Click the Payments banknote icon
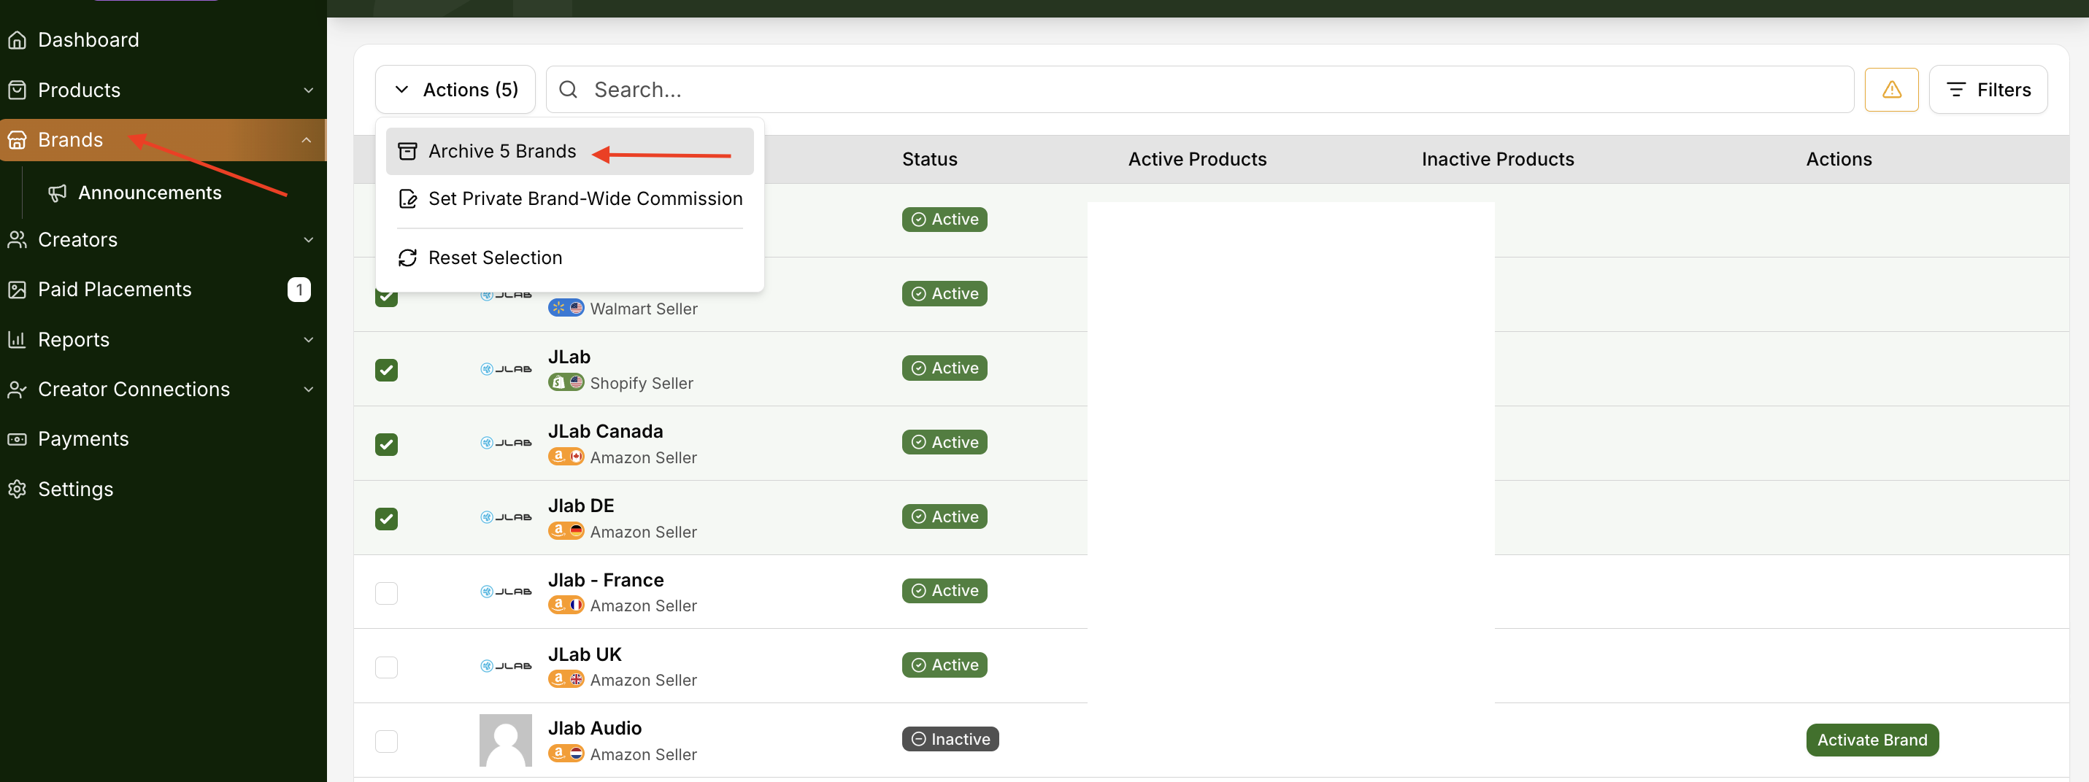Screen dimensions: 2089x782 pyautogui.click(x=17, y=439)
